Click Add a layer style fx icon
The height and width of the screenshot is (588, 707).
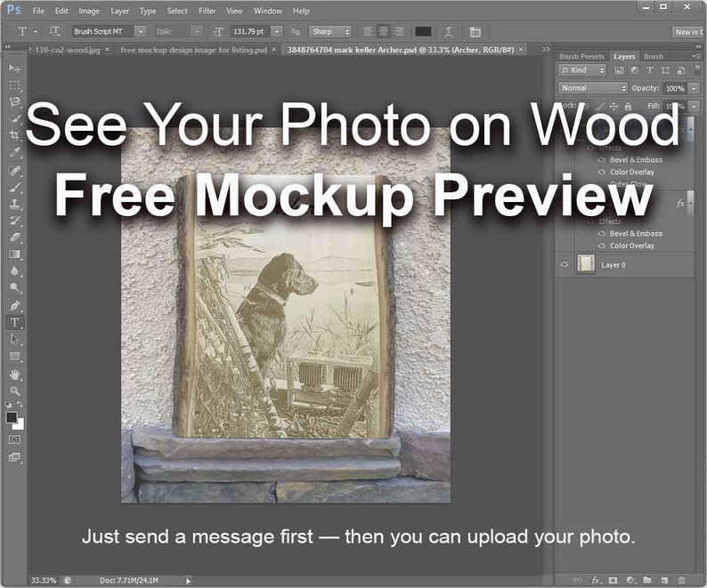click(x=596, y=580)
